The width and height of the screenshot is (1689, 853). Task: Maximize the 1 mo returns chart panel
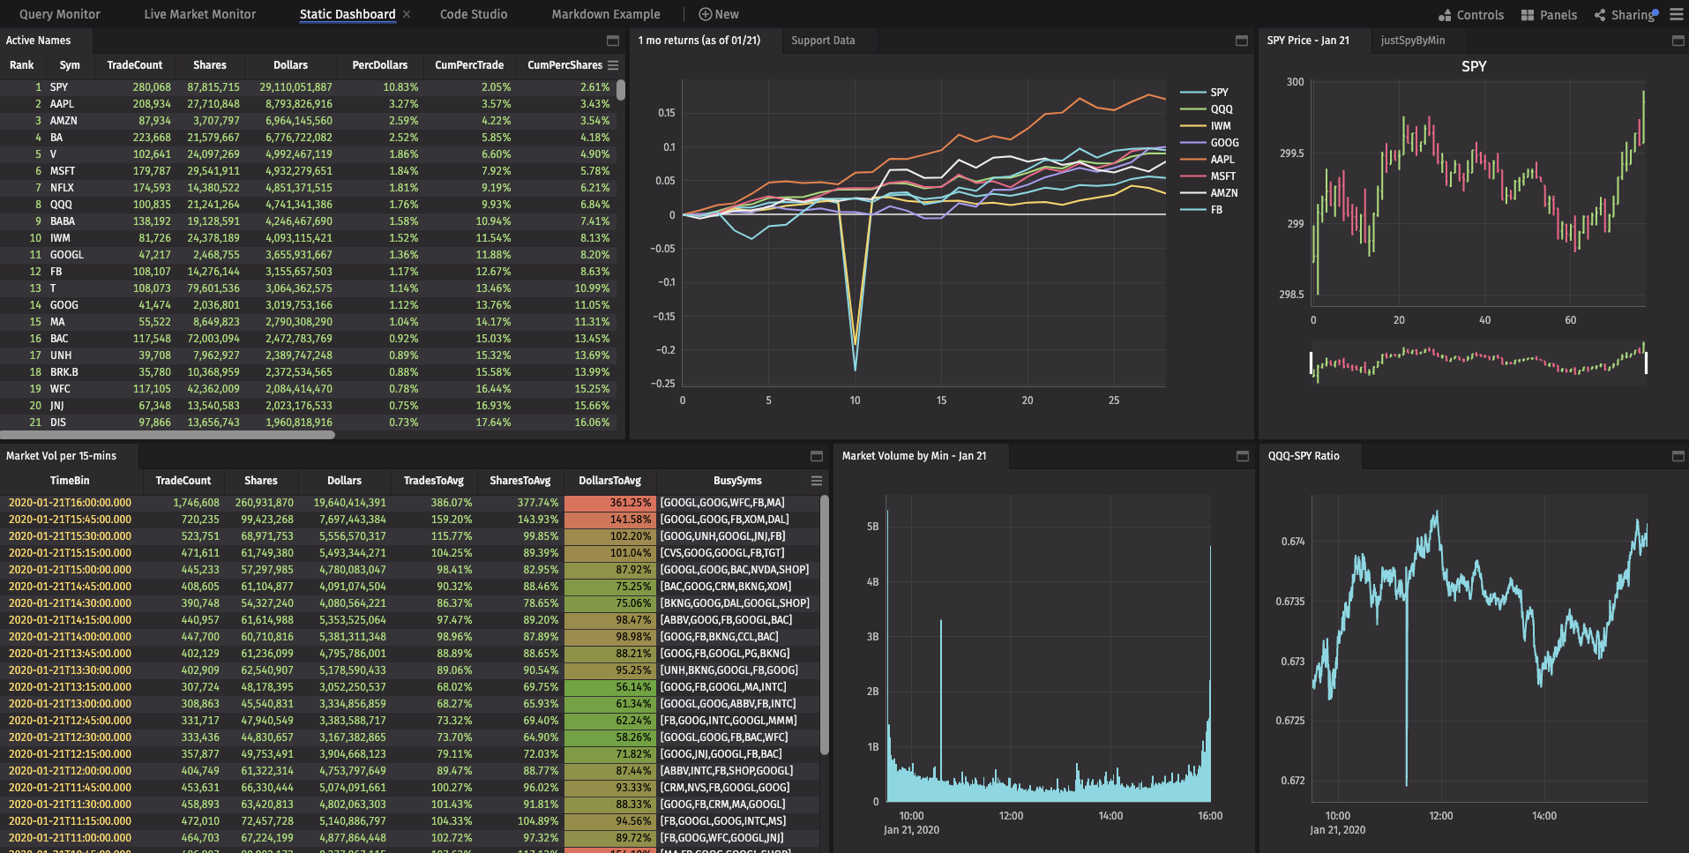point(1242,41)
